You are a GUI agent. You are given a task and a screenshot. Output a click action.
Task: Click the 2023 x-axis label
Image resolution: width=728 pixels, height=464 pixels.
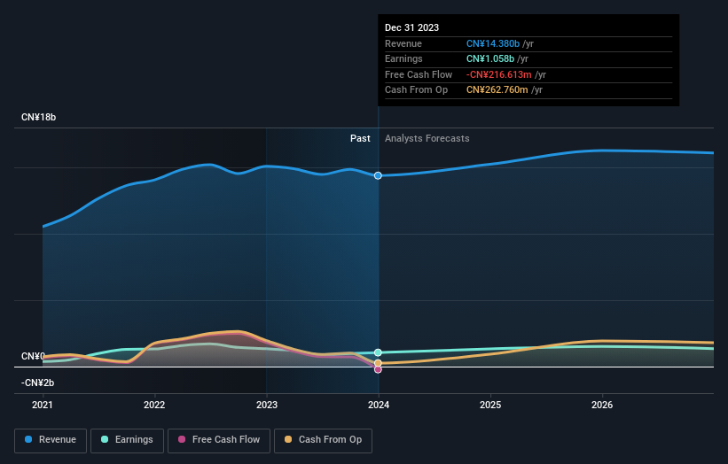tap(267, 405)
